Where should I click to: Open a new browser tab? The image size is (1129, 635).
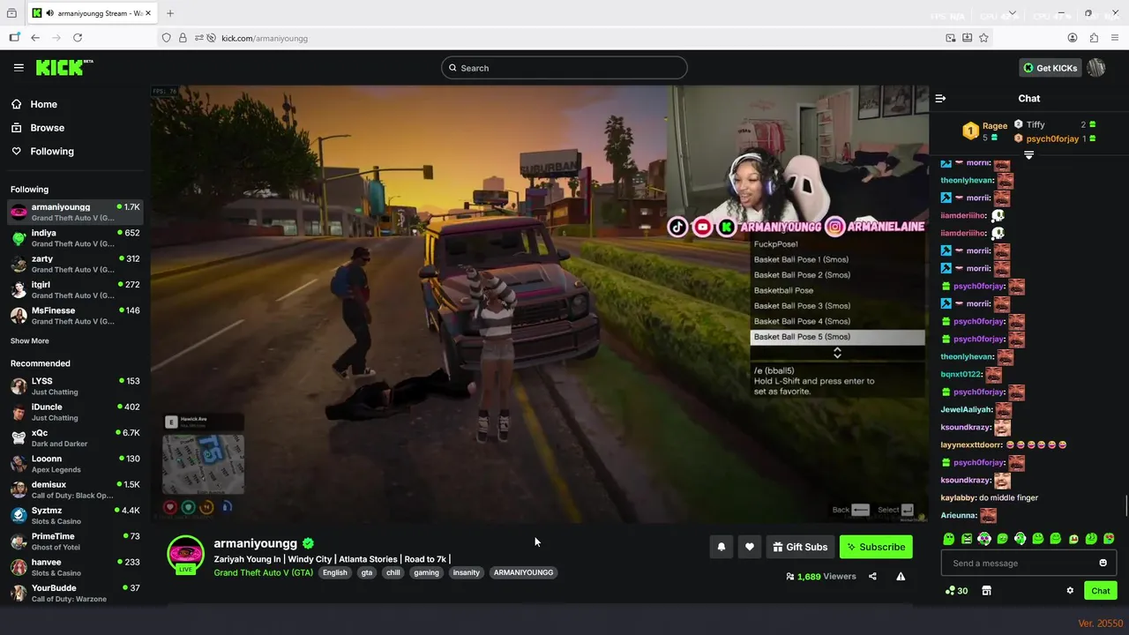click(170, 13)
